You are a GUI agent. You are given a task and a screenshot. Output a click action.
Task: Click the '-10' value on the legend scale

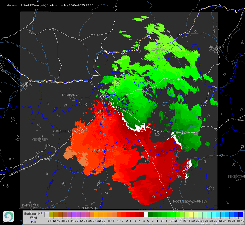pyautogui.click(x=125, y=221)
